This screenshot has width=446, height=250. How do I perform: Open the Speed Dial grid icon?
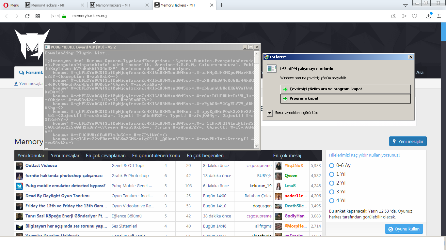click(x=38, y=16)
